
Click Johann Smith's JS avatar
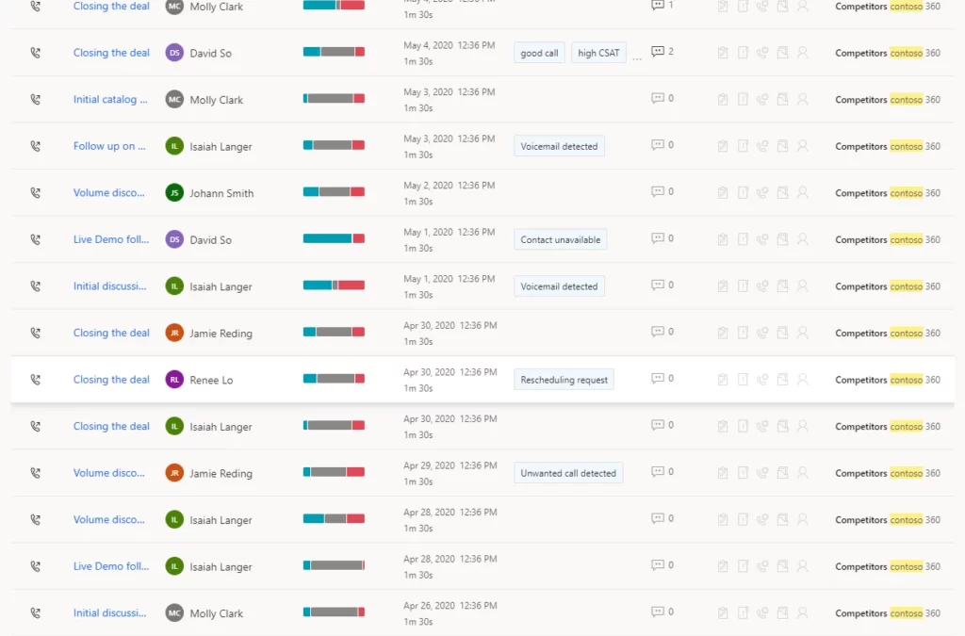tap(174, 192)
